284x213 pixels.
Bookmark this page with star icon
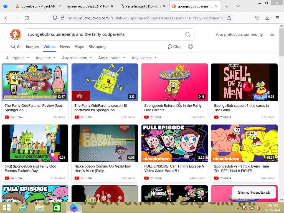coord(229,18)
